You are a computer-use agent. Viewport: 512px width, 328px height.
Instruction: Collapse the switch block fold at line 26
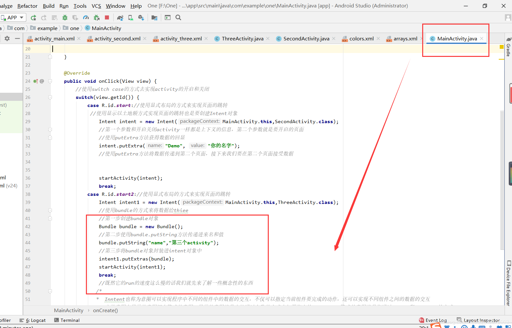(x=50, y=97)
